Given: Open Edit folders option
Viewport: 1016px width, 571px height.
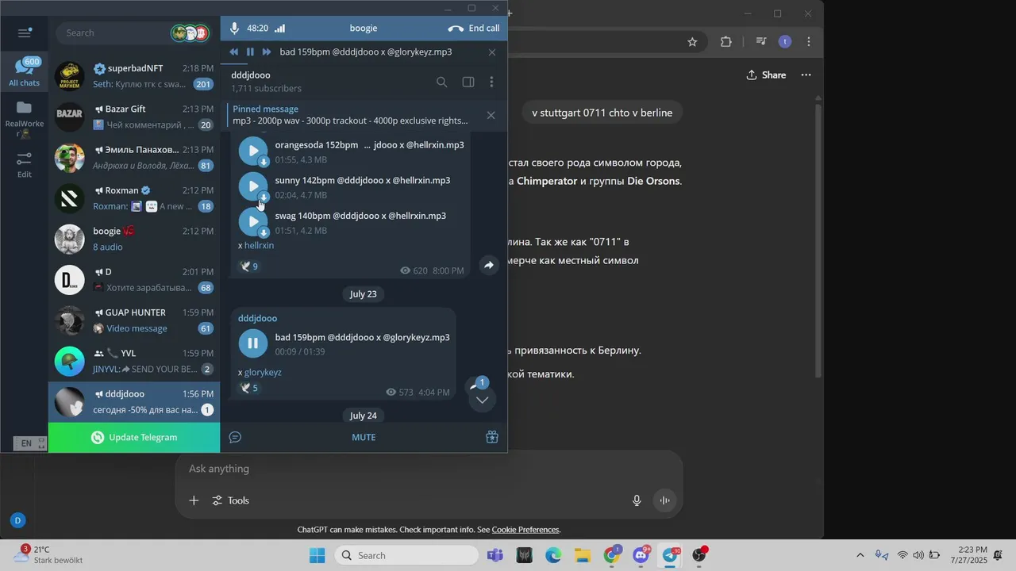Looking at the screenshot, I should (24, 166).
